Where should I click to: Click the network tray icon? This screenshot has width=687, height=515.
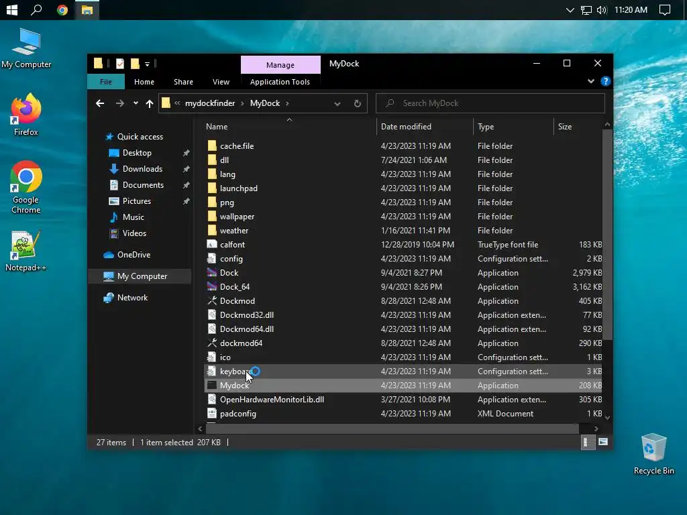pyautogui.click(x=586, y=9)
